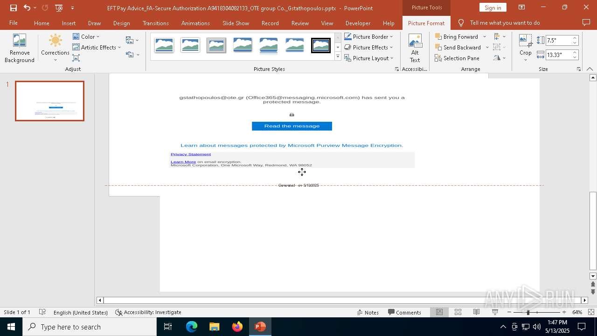Click the Alt Text button

point(415,48)
